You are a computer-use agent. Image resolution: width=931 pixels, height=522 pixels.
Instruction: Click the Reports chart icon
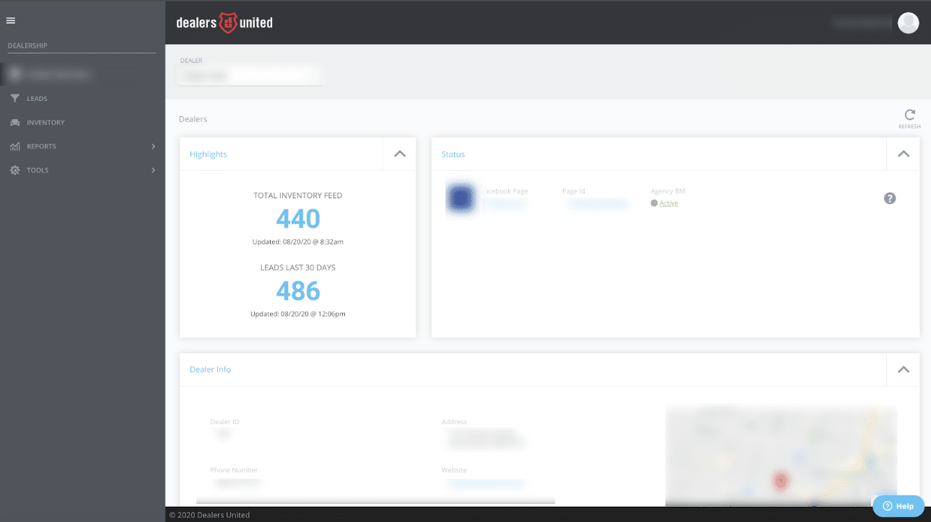coord(15,146)
